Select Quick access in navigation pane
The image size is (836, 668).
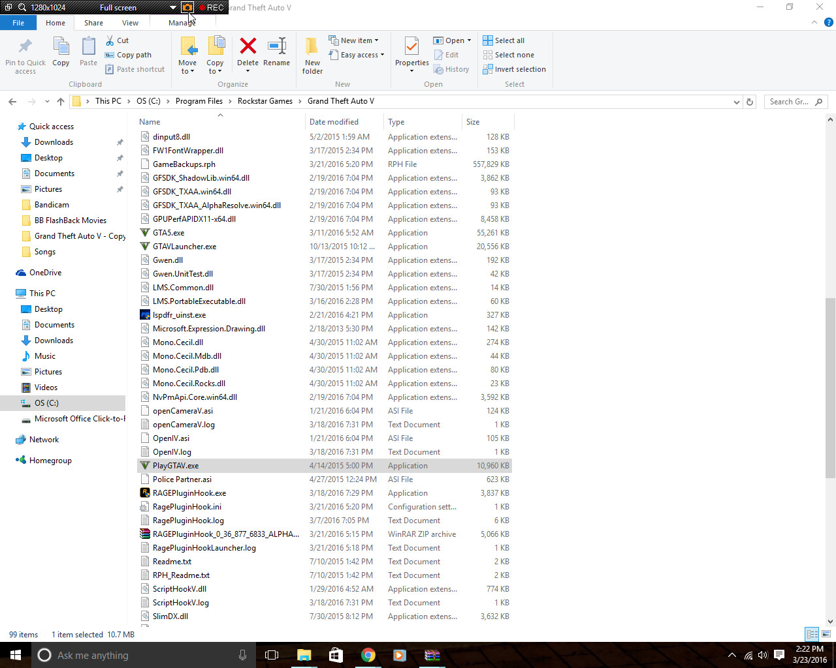coord(52,127)
